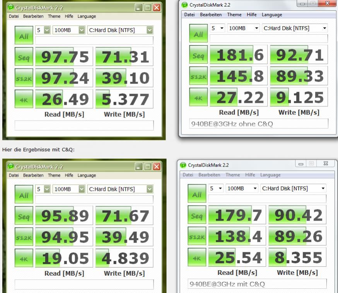338x293 pixels.
Task: Start the Seq test beside the 95.89 result
Action: click(24, 215)
